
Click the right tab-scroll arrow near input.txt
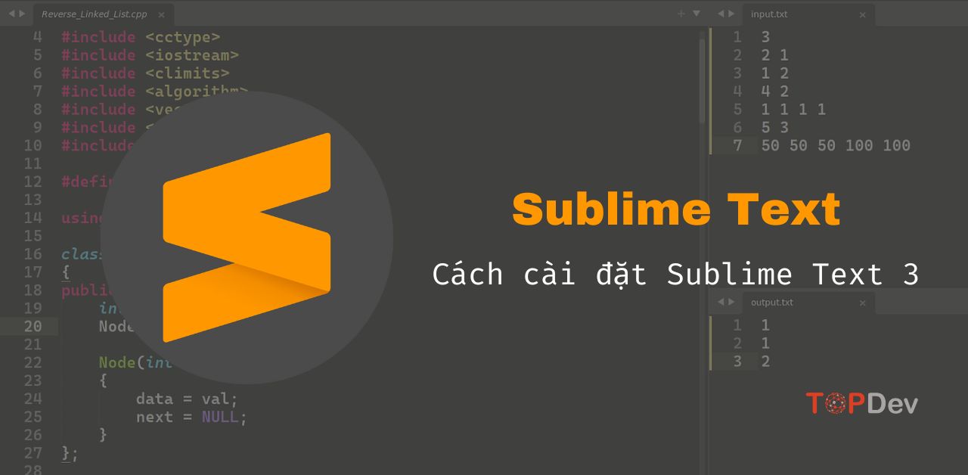(x=731, y=13)
